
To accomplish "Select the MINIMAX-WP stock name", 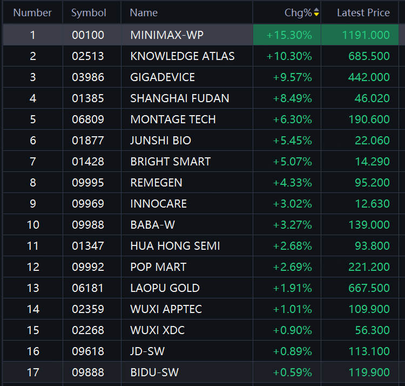I will (167, 35).
